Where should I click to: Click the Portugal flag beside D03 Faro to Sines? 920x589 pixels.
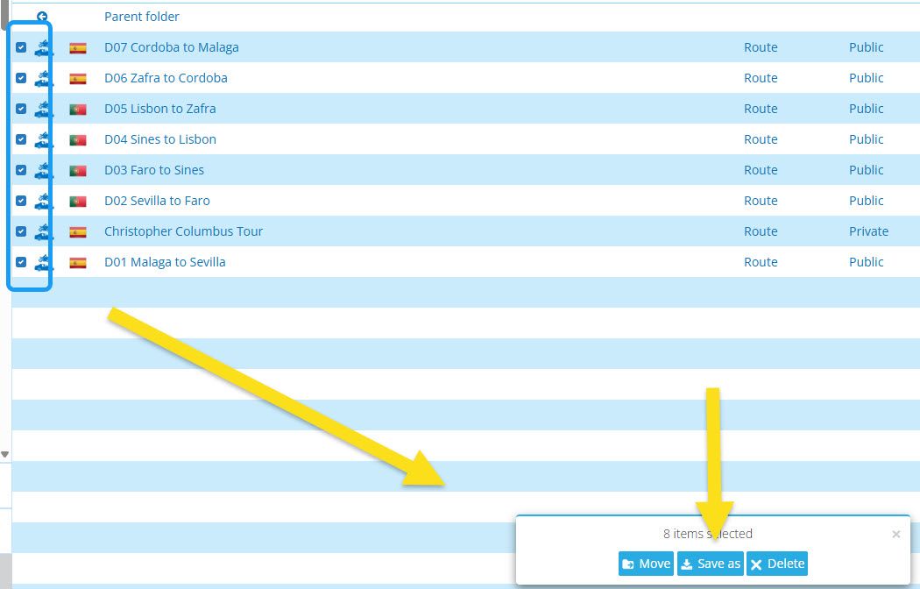click(x=78, y=171)
